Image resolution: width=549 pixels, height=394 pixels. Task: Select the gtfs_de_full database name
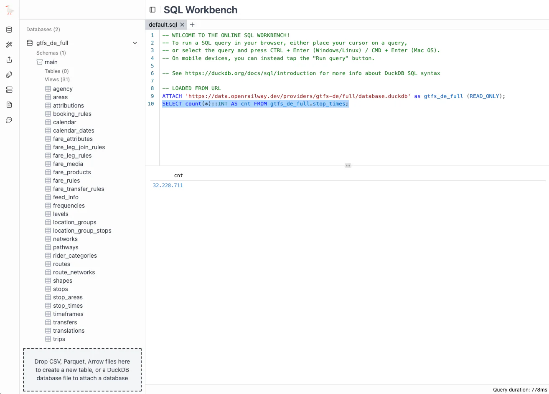[52, 43]
